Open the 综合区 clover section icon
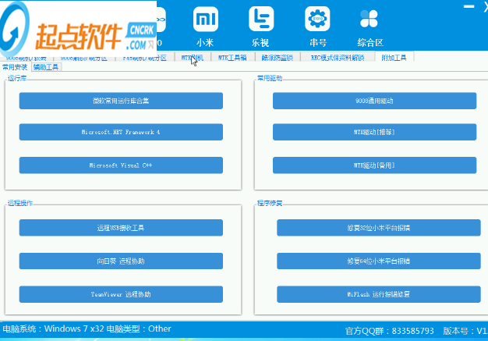Viewport: 488px width, 341px height. (369, 20)
